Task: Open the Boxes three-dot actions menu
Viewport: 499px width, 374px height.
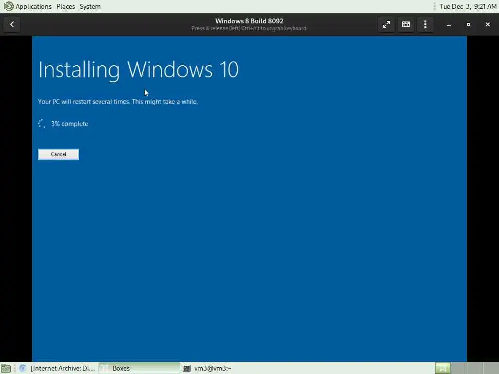Action: 425,24
